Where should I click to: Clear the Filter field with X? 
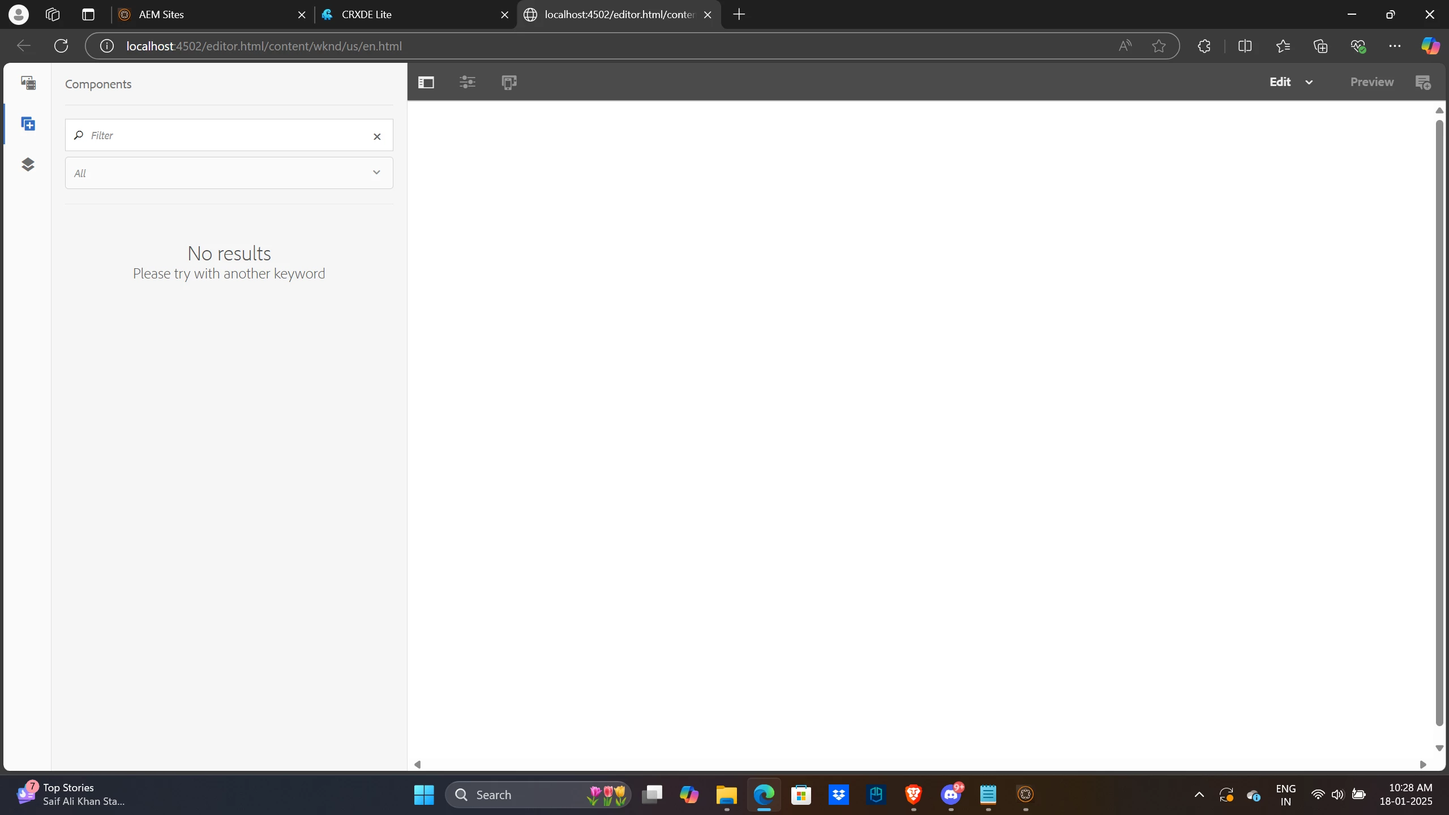(x=377, y=136)
